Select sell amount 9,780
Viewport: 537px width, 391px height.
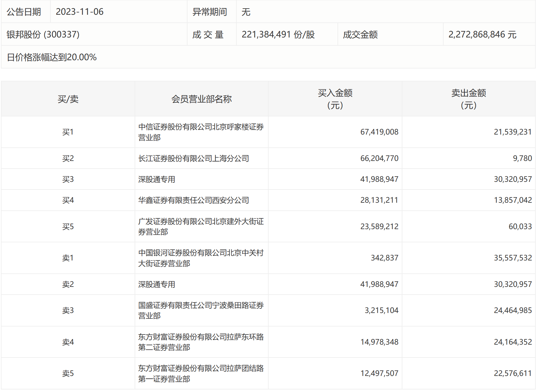[x=522, y=158]
